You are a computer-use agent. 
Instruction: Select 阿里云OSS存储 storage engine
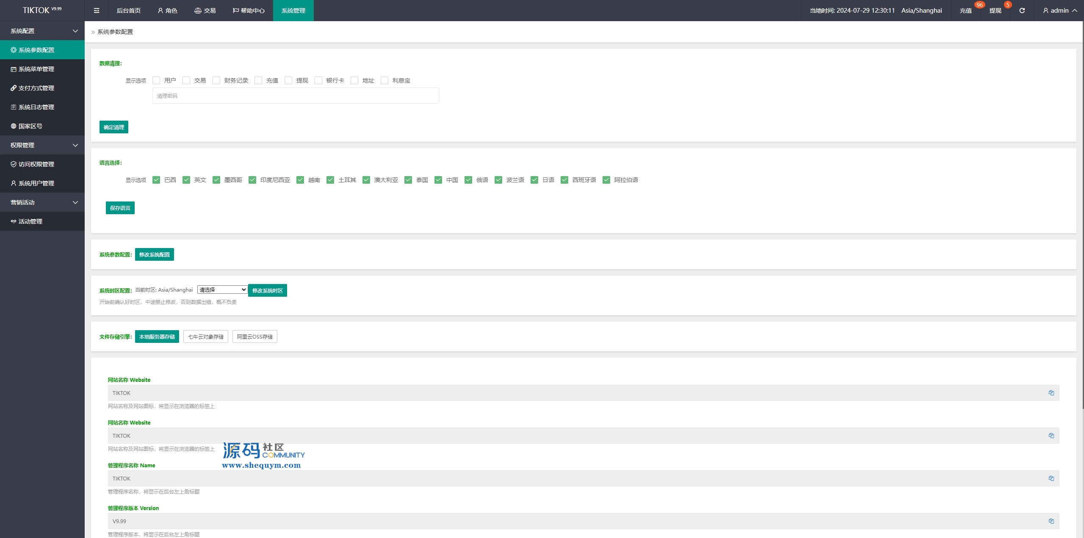click(x=255, y=337)
